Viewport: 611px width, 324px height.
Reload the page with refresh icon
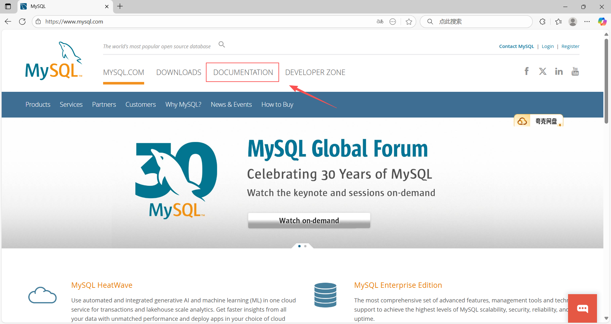(x=22, y=22)
